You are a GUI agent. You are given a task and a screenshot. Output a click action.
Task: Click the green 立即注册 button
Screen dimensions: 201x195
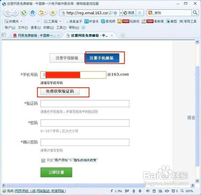point(56,172)
